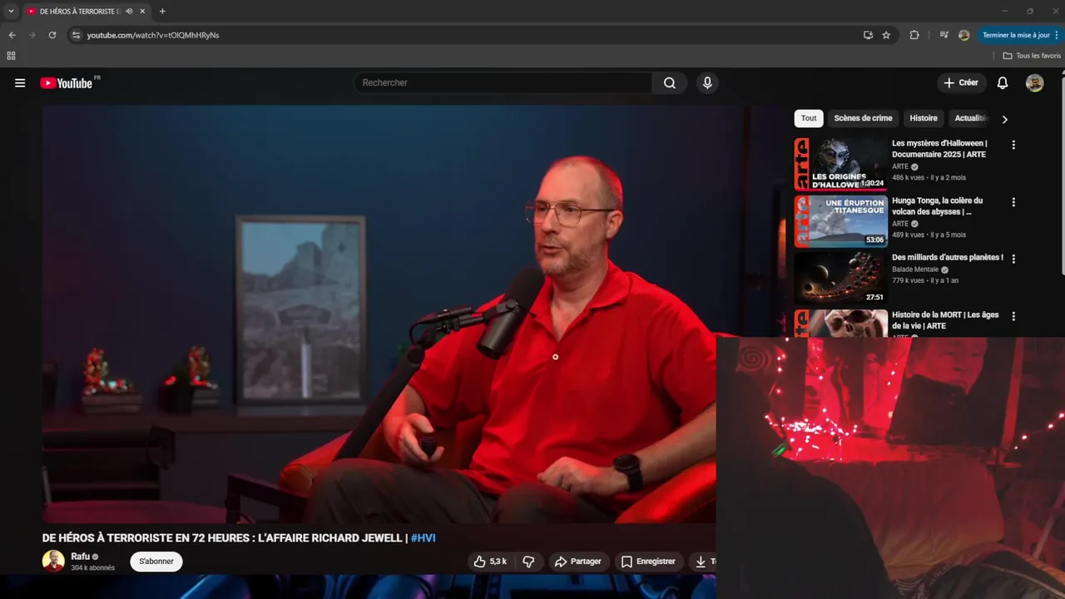Open the Chrome profile avatar
The width and height of the screenshot is (1065, 599).
pos(963,35)
